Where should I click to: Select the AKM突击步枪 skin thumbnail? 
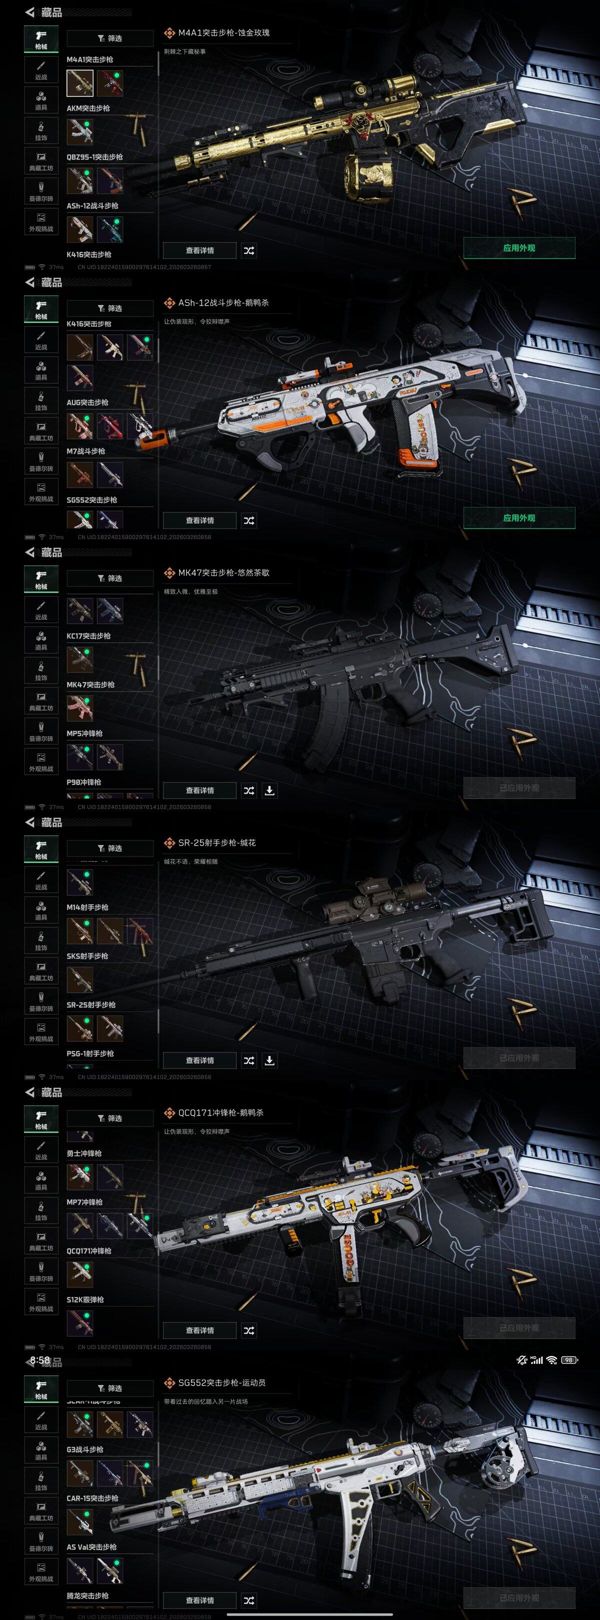[80, 131]
